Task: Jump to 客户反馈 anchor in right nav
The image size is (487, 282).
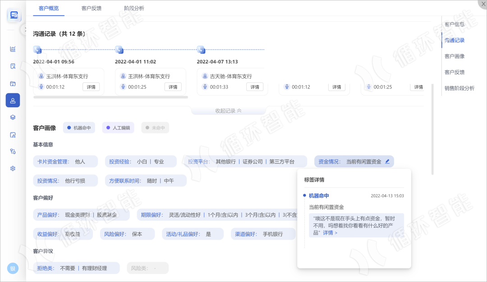Action: [x=455, y=72]
